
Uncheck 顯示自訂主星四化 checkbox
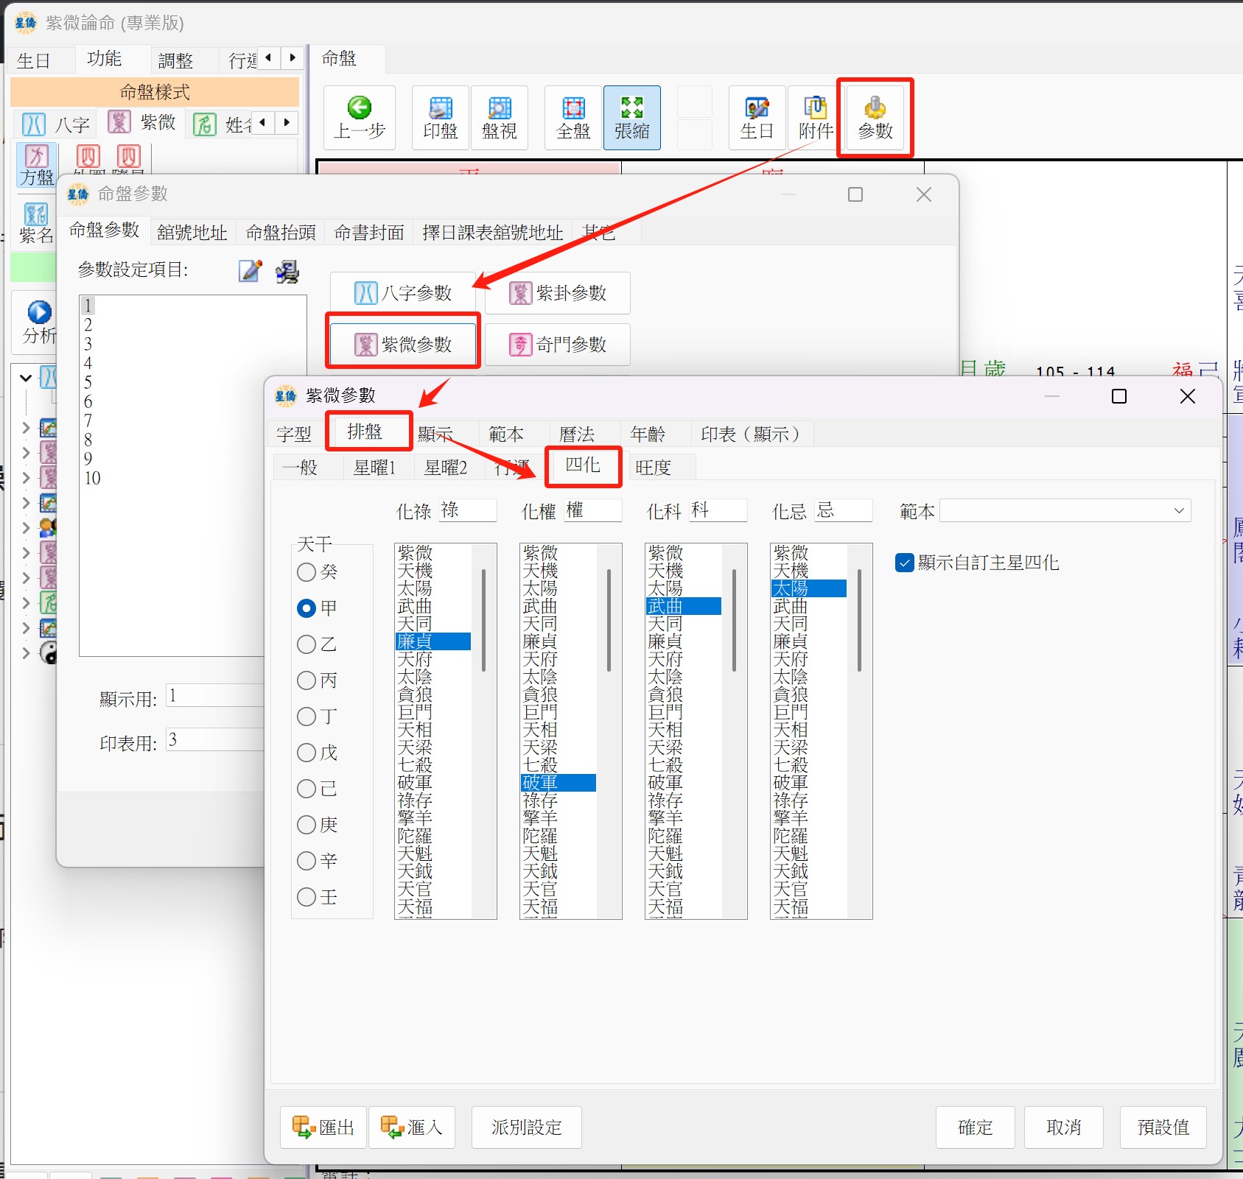[x=905, y=563]
